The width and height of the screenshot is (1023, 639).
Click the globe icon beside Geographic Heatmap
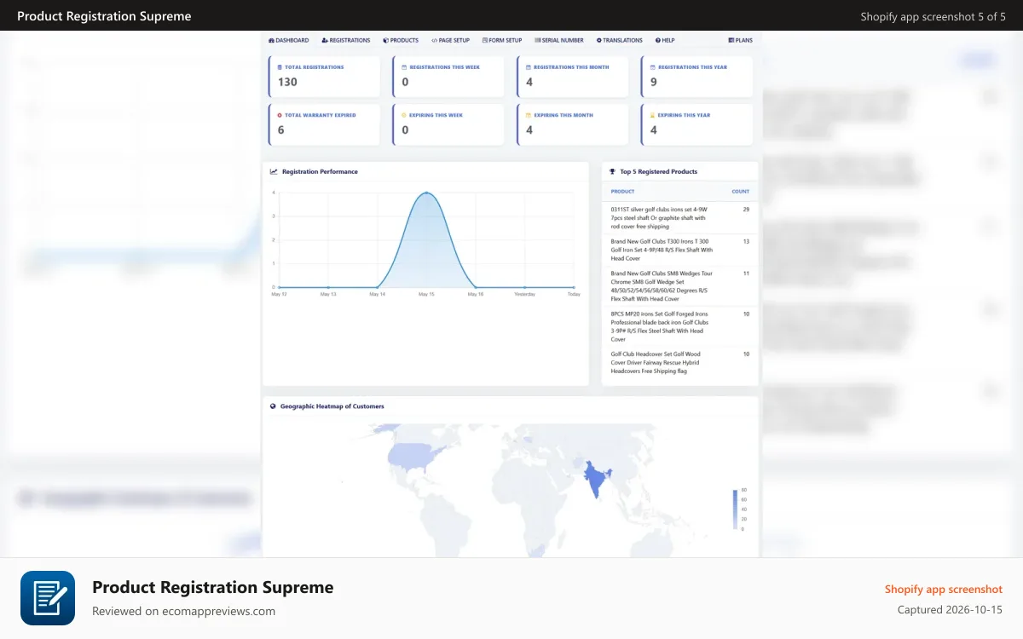273,406
